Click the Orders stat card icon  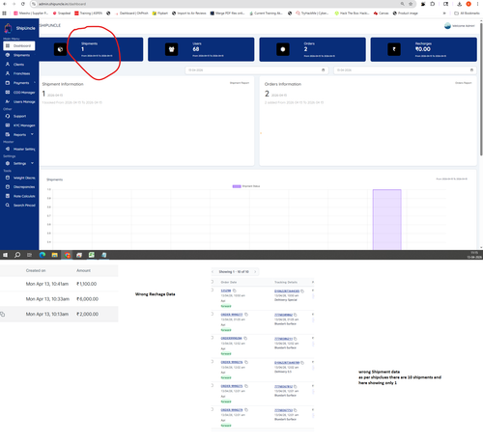point(283,49)
